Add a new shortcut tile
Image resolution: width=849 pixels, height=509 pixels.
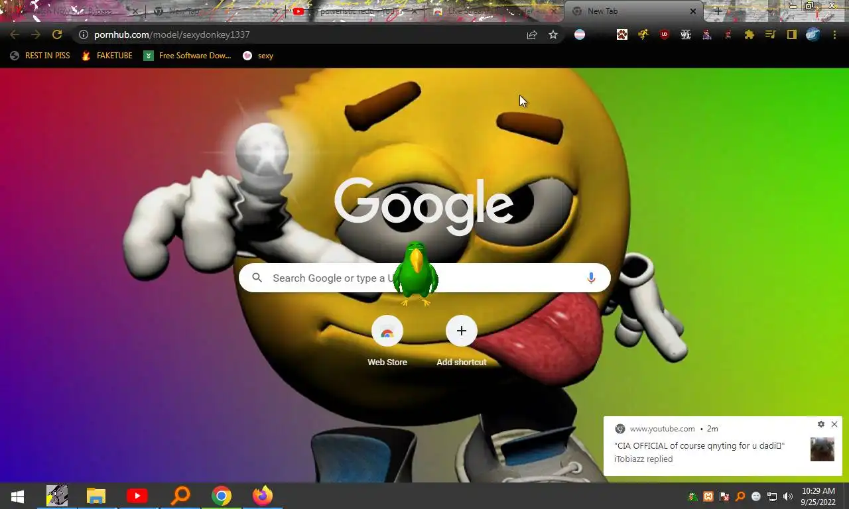point(462,341)
